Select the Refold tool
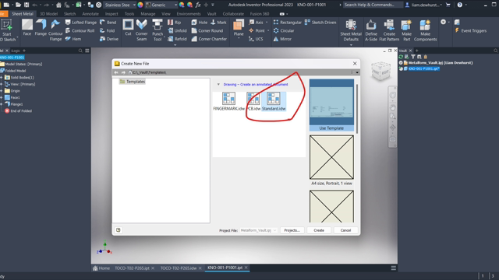Viewport: 499px width, 280px height. coord(177,39)
